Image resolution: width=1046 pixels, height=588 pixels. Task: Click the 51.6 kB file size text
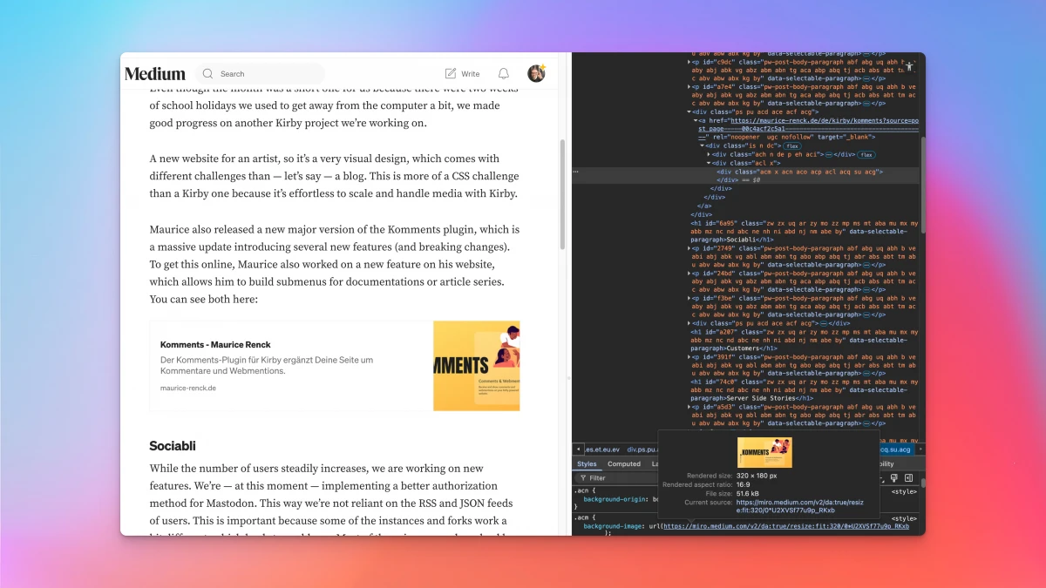(x=748, y=494)
